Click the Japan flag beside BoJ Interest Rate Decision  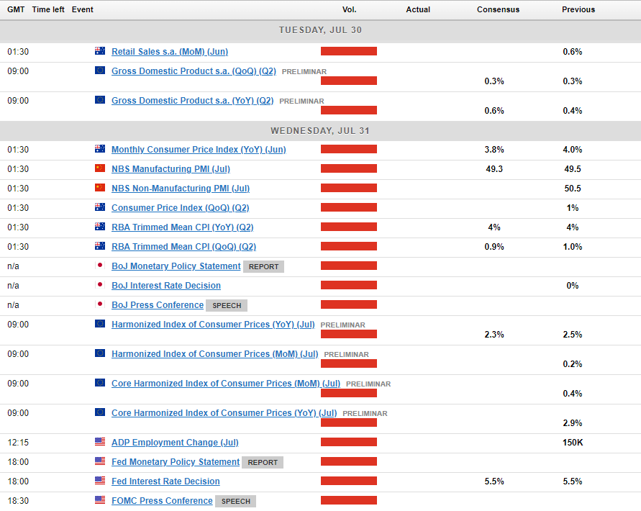point(99,286)
